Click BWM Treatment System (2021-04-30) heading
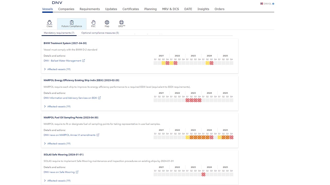Image resolution: width=330 pixels, height=185 pixels. click(x=65, y=43)
